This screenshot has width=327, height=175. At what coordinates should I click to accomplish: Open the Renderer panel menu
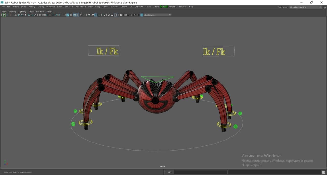click(40, 12)
